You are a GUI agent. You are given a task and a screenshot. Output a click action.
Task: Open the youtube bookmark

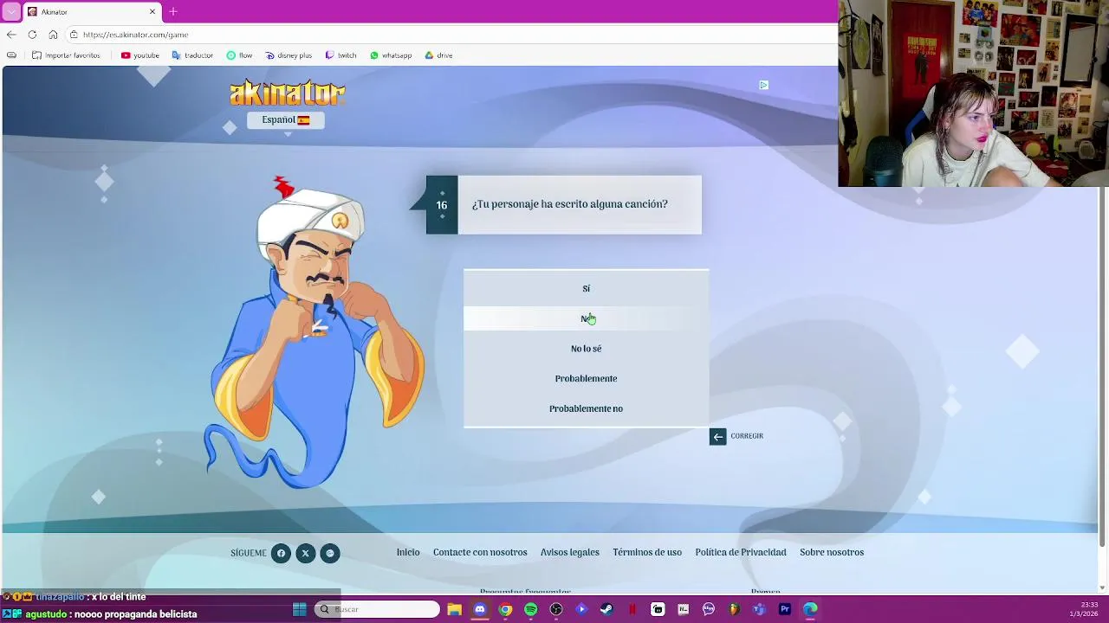pos(140,55)
